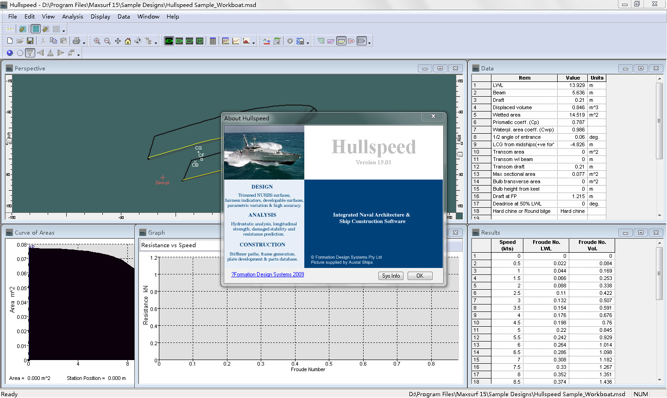Save the design with the floppy disk icon
The image size is (667, 398).
[x=30, y=41]
